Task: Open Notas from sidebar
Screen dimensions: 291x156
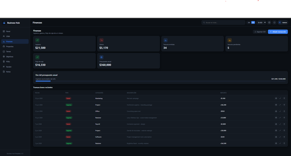Action: 15,72
